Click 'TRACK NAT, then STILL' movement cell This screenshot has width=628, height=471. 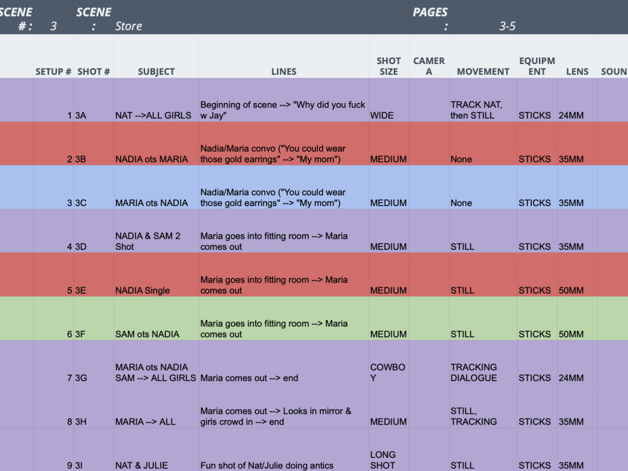tap(483, 100)
